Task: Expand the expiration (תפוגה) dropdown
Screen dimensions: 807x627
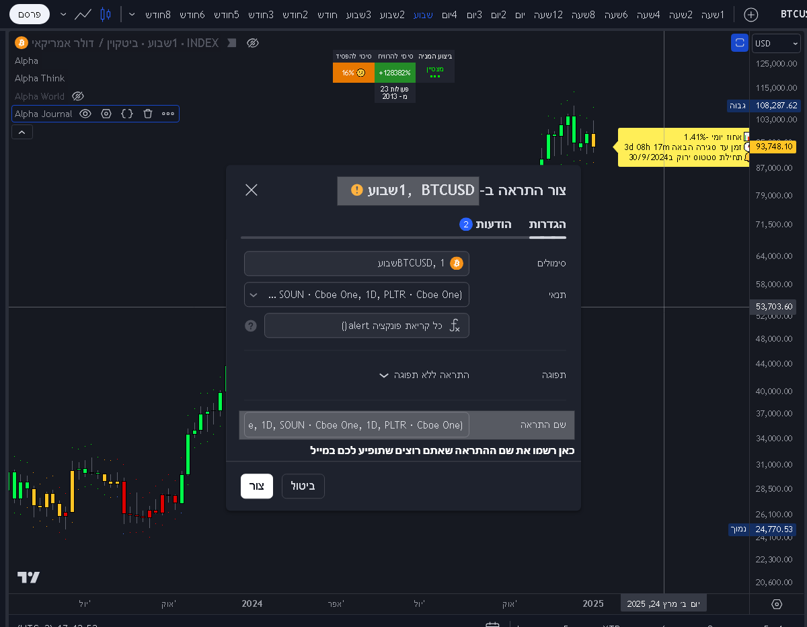Action: [424, 375]
